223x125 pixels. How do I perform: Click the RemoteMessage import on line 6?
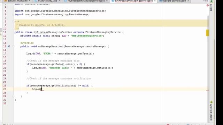[x=52, y=14]
